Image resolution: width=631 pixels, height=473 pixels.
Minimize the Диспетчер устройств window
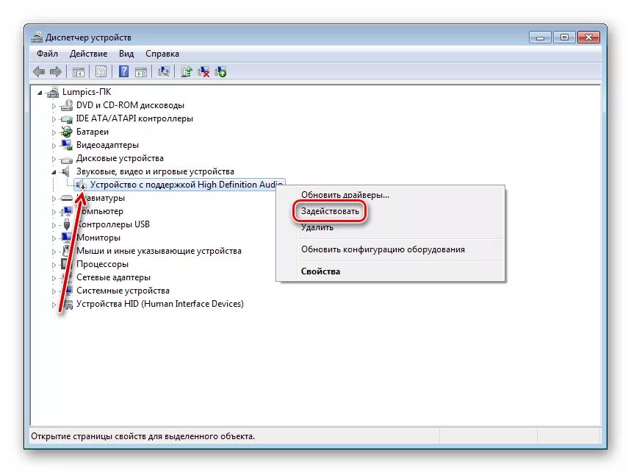tap(540, 38)
